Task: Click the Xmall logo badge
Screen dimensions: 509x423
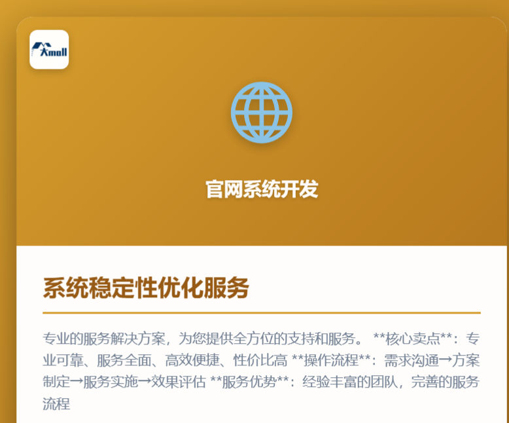Action: coord(49,50)
